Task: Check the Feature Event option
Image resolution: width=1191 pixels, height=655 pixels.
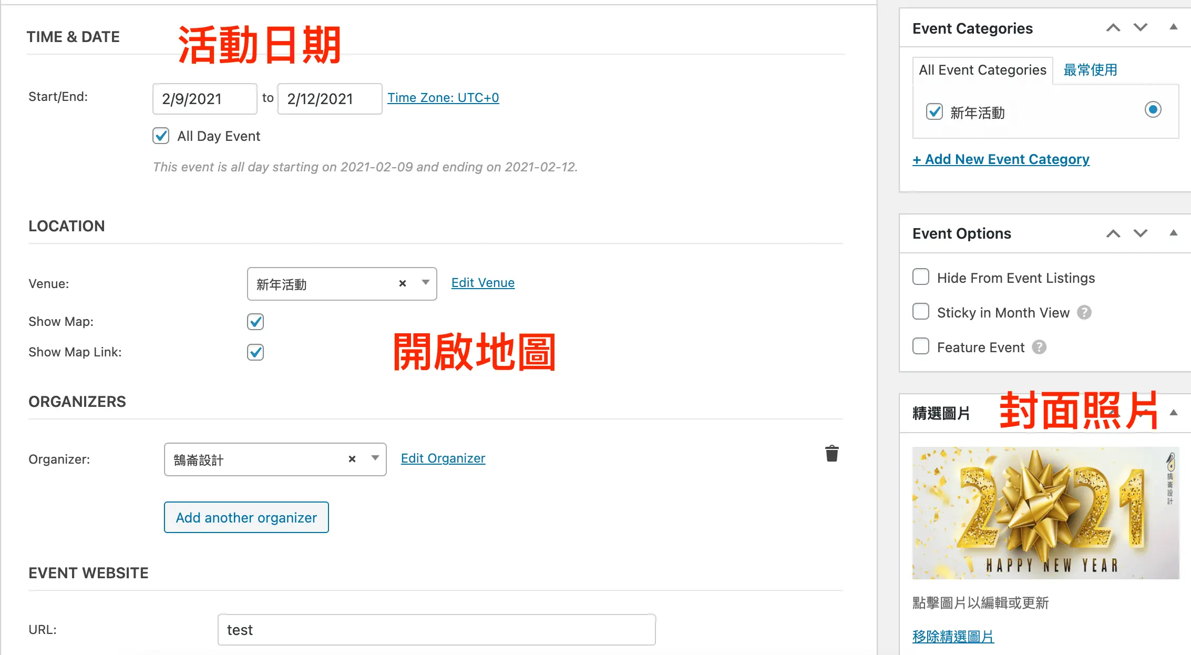Action: point(921,346)
